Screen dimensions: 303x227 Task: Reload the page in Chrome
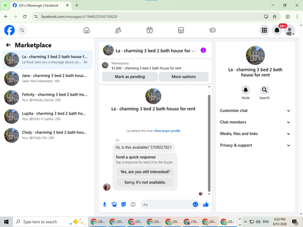(x=25, y=16)
